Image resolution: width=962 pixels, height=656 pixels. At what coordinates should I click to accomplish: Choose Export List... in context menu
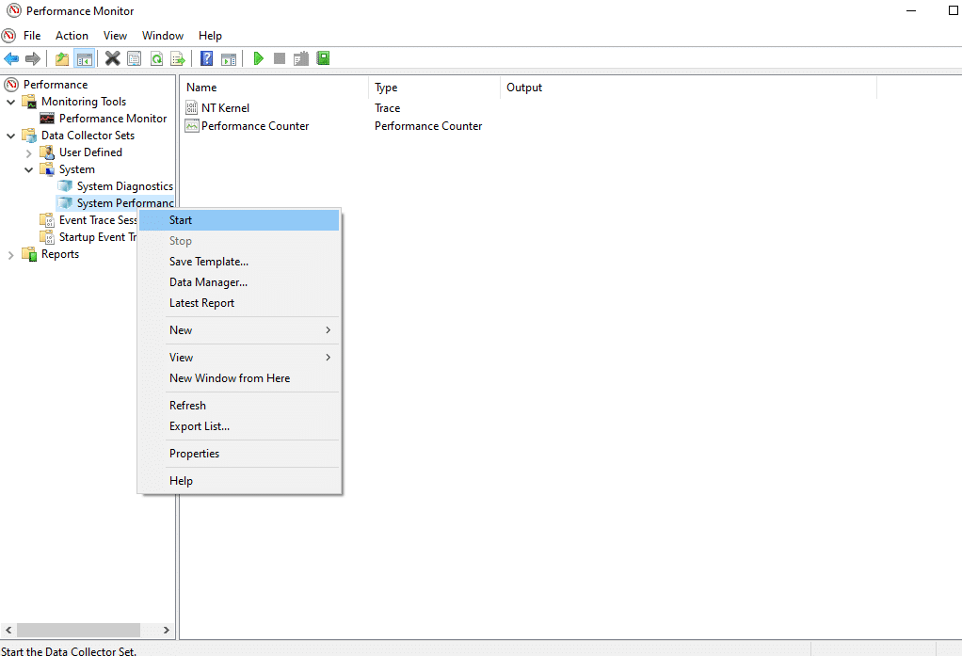[x=239, y=426]
